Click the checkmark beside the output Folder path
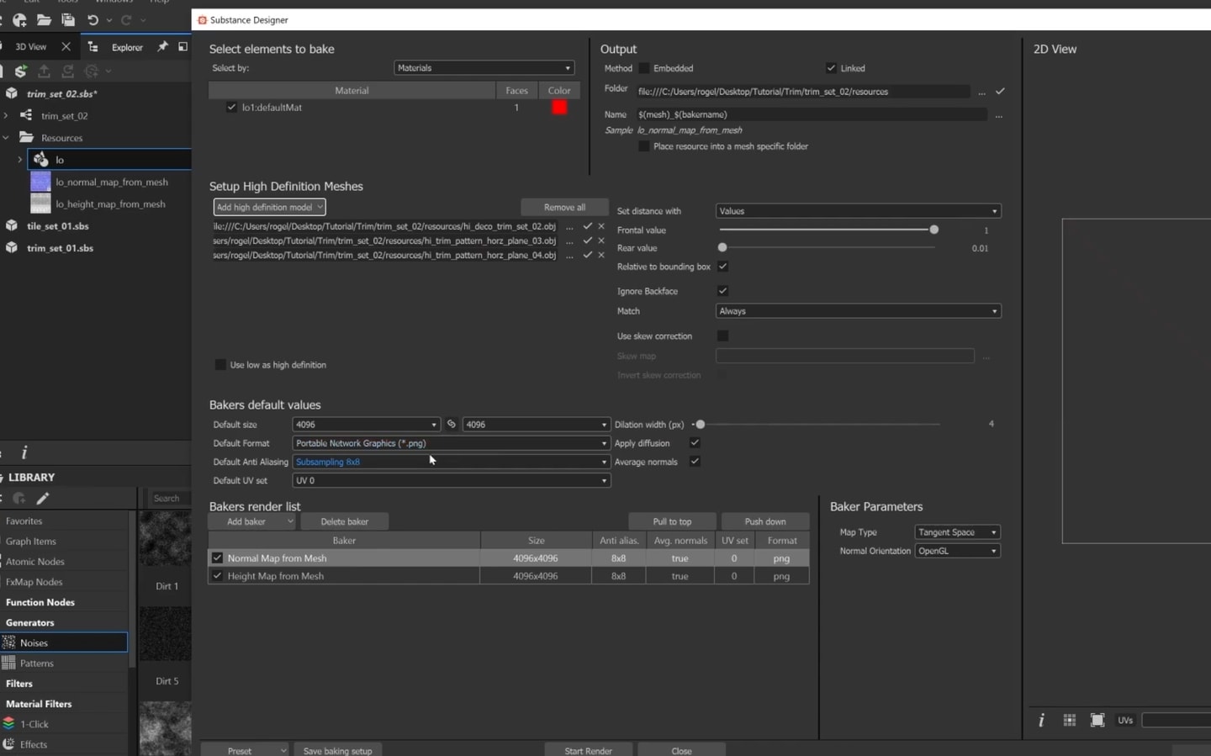Screen dimensions: 1211x756 [1000, 91]
